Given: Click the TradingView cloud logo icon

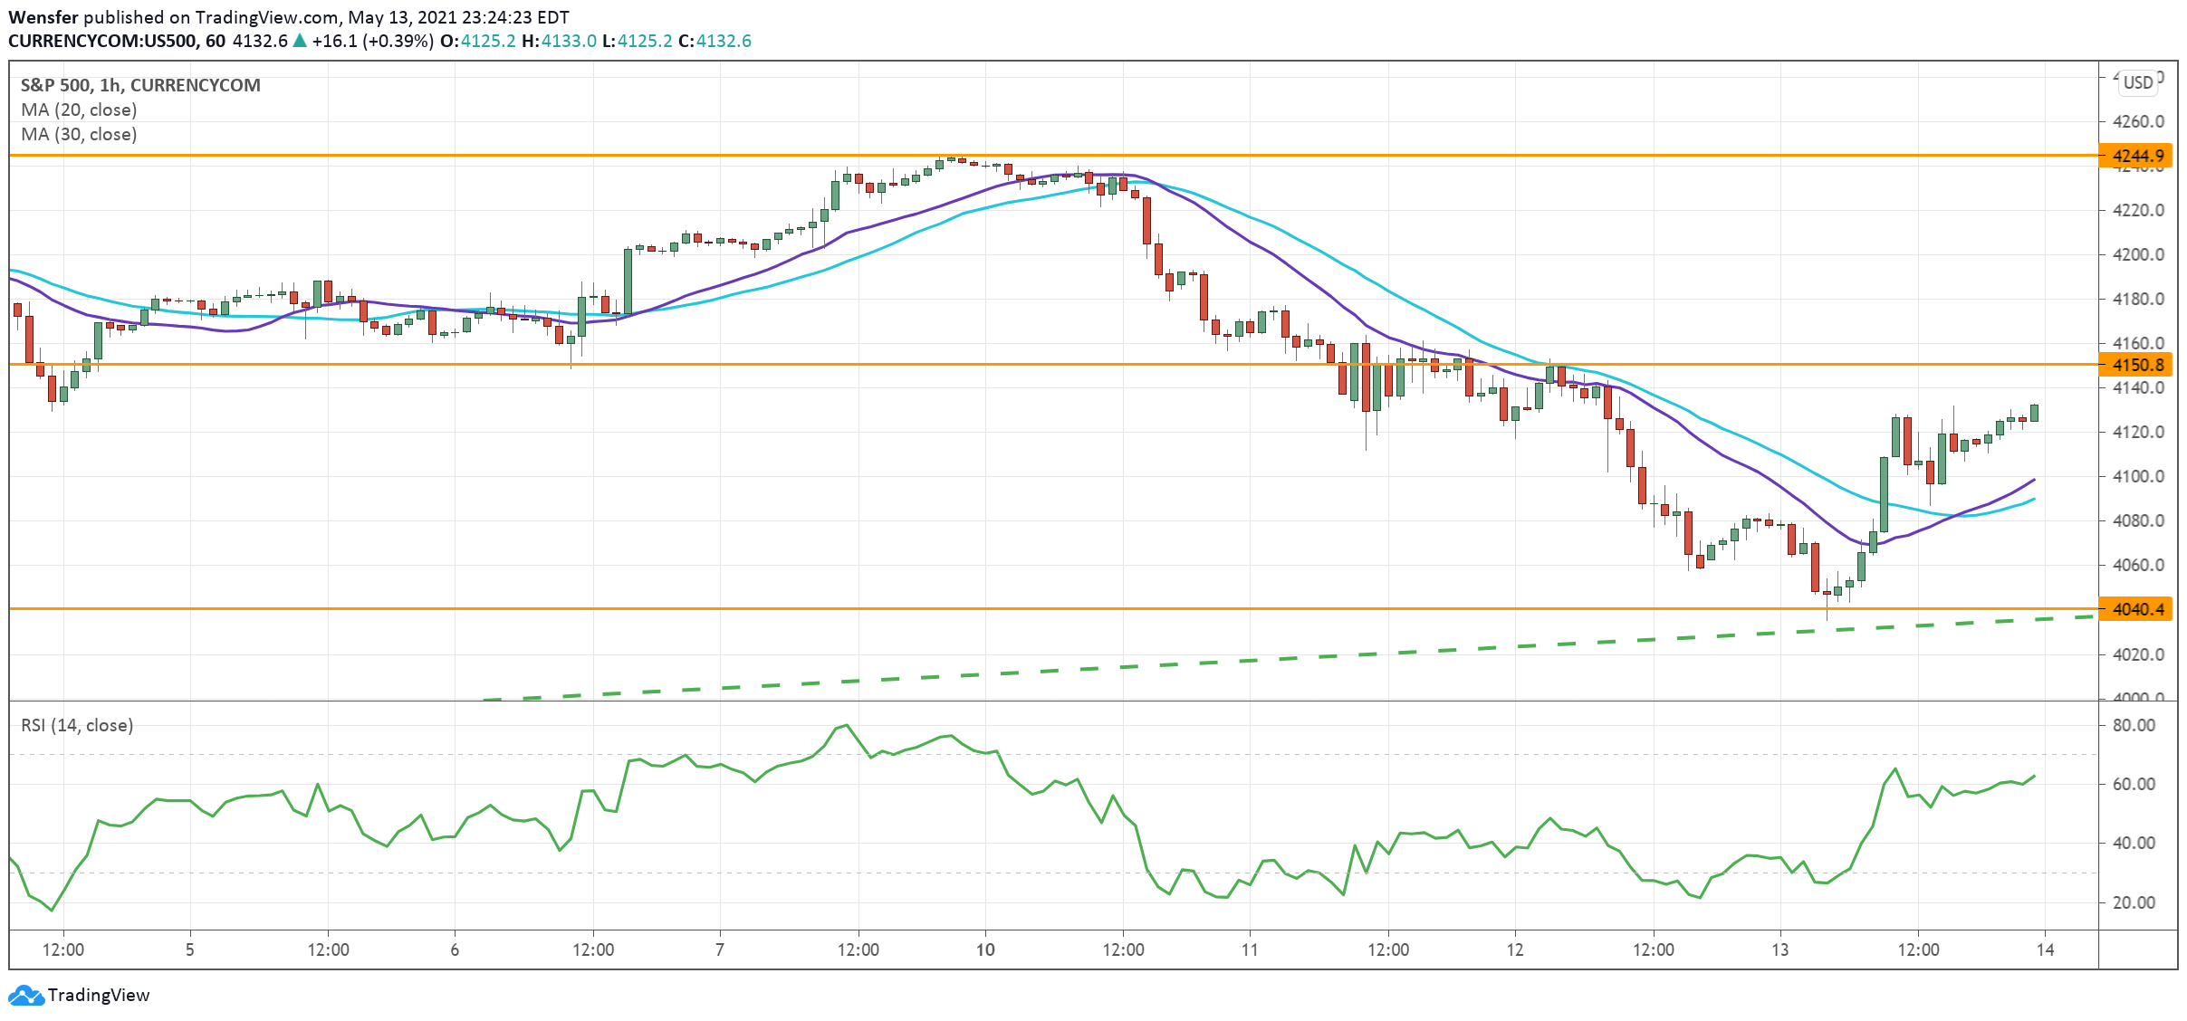Looking at the screenshot, I should point(25,995).
